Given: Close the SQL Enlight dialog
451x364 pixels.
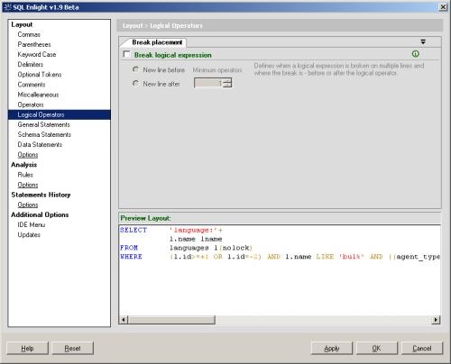Looking at the screenshot, I should 443,7.
